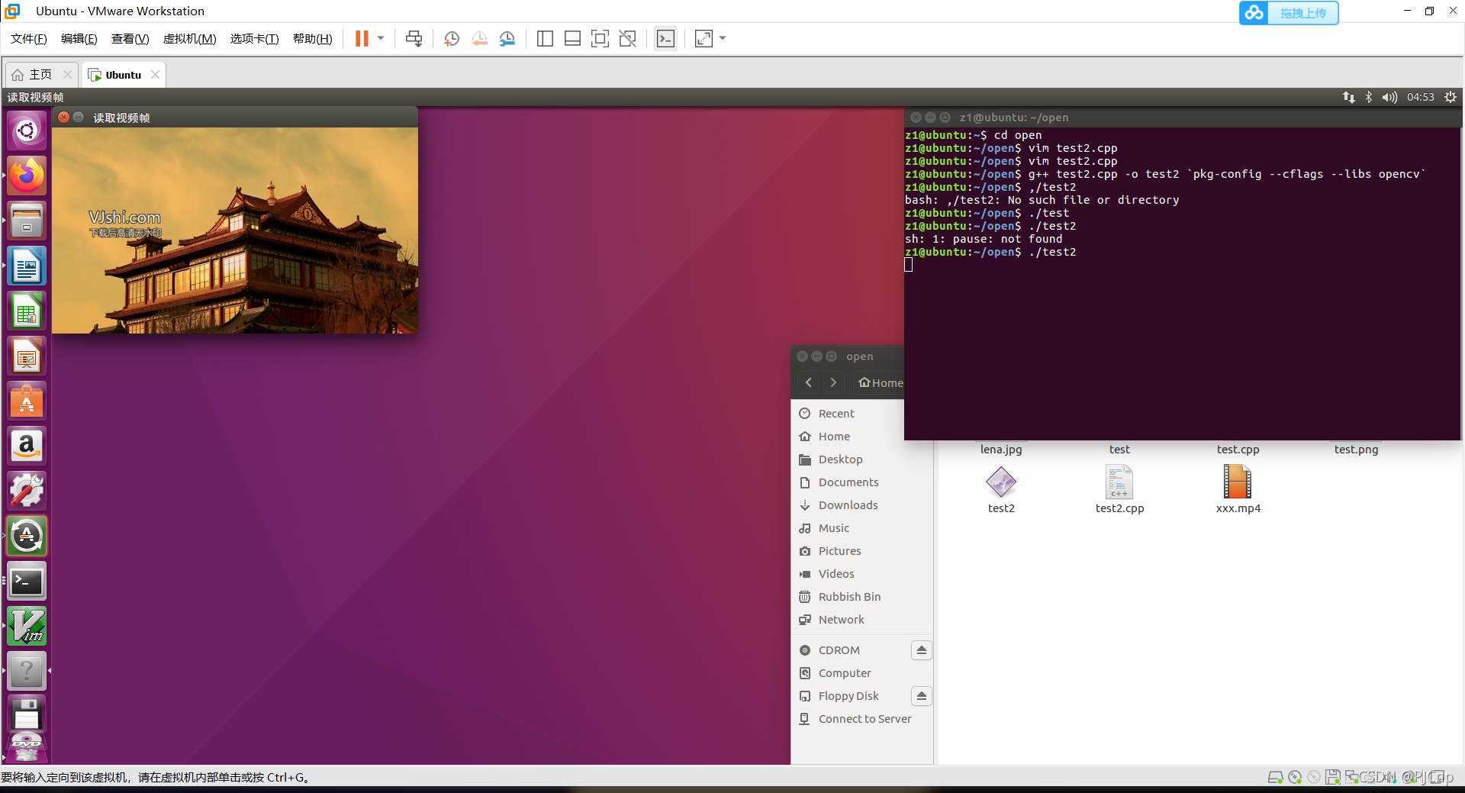The height and width of the screenshot is (793, 1465).
Task: Open the 查看(V) menu
Action: 130,39
